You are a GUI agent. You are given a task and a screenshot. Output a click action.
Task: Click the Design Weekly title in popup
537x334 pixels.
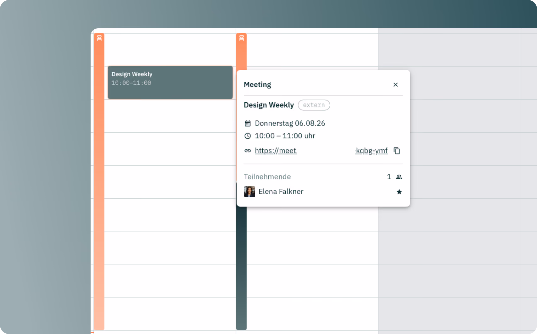tap(269, 105)
